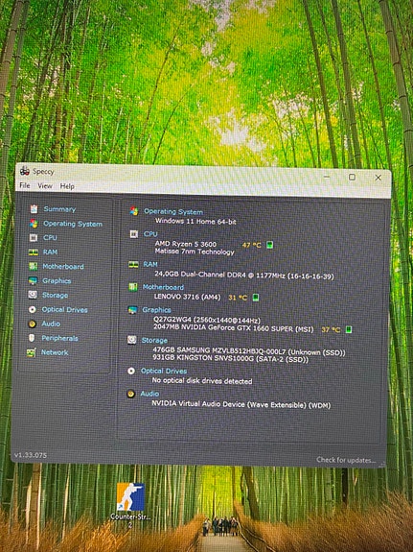Viewport: 413px width, 552px height.
Task: Open the Graphics monitor icon in sidebar
Action: click(33, 281)
